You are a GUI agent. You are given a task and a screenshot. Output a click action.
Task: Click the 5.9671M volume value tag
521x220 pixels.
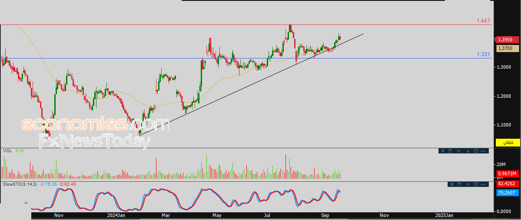point(508,173)
